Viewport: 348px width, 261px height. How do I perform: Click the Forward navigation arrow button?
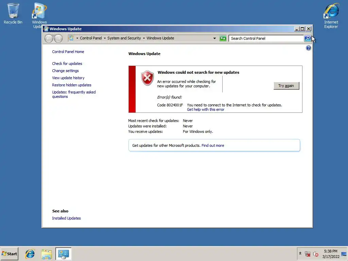tap(58, 38)
